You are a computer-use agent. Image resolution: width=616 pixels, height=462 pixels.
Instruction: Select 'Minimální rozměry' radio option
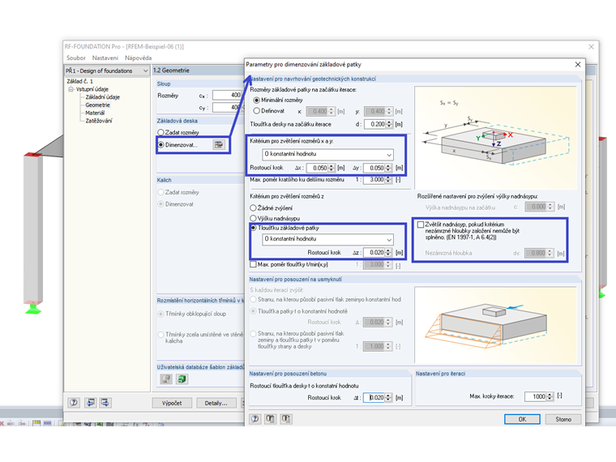[x=257, y=101]
